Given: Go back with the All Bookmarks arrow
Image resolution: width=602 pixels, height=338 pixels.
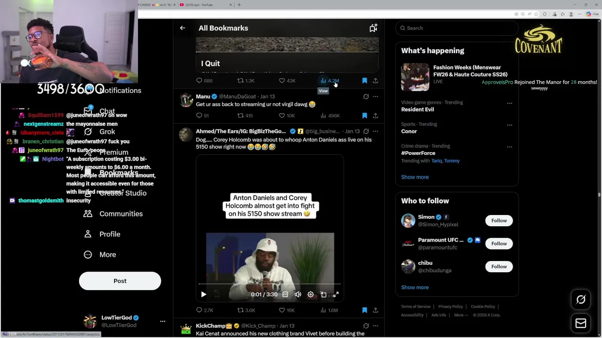Looking at the screenshot, I should click(182, 28).
